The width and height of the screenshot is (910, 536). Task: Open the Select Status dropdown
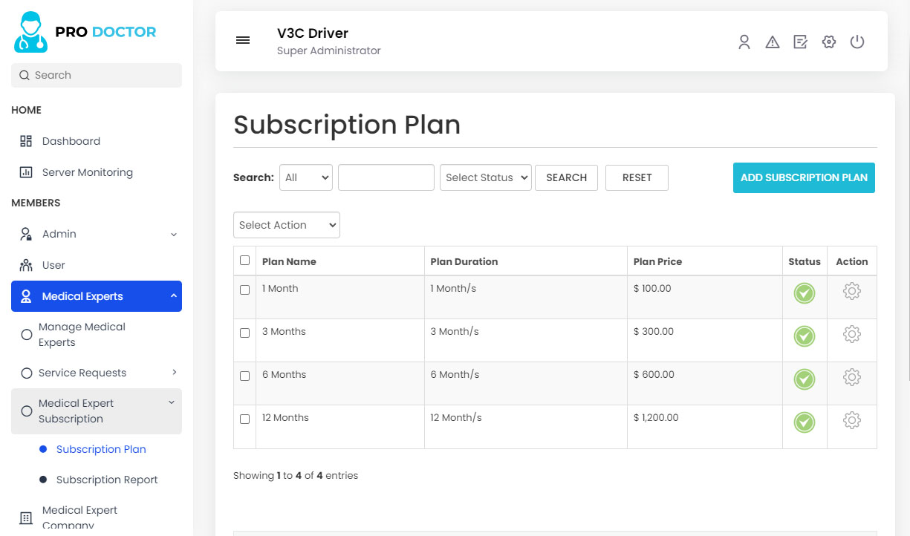(485, 177)
